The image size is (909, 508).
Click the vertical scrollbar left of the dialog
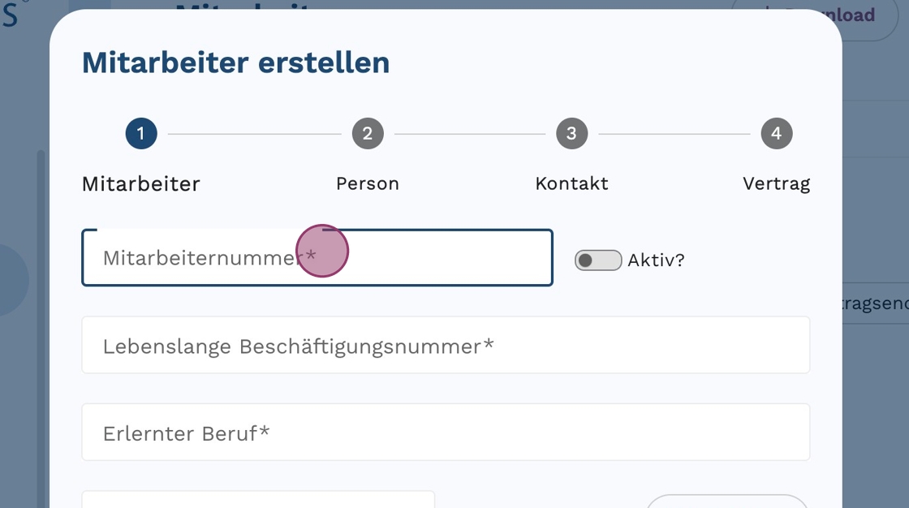[x=41, y=325]
